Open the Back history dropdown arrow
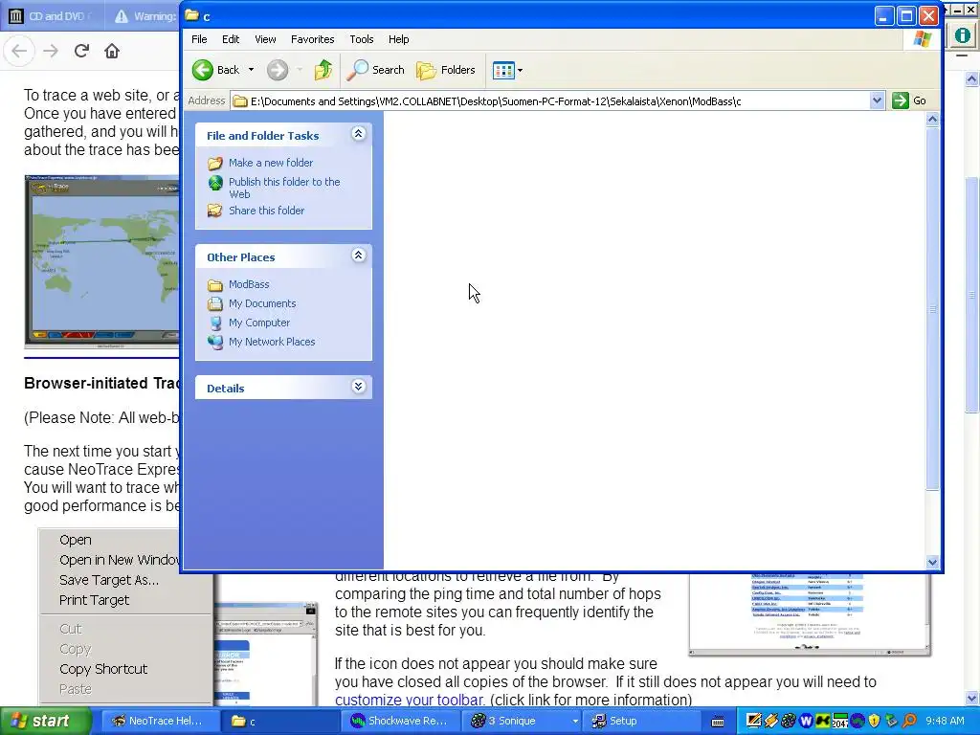This screenshot has height=735, width=980. (252, 70)
